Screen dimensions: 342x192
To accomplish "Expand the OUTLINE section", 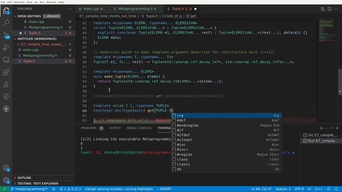I will point(44,178).
